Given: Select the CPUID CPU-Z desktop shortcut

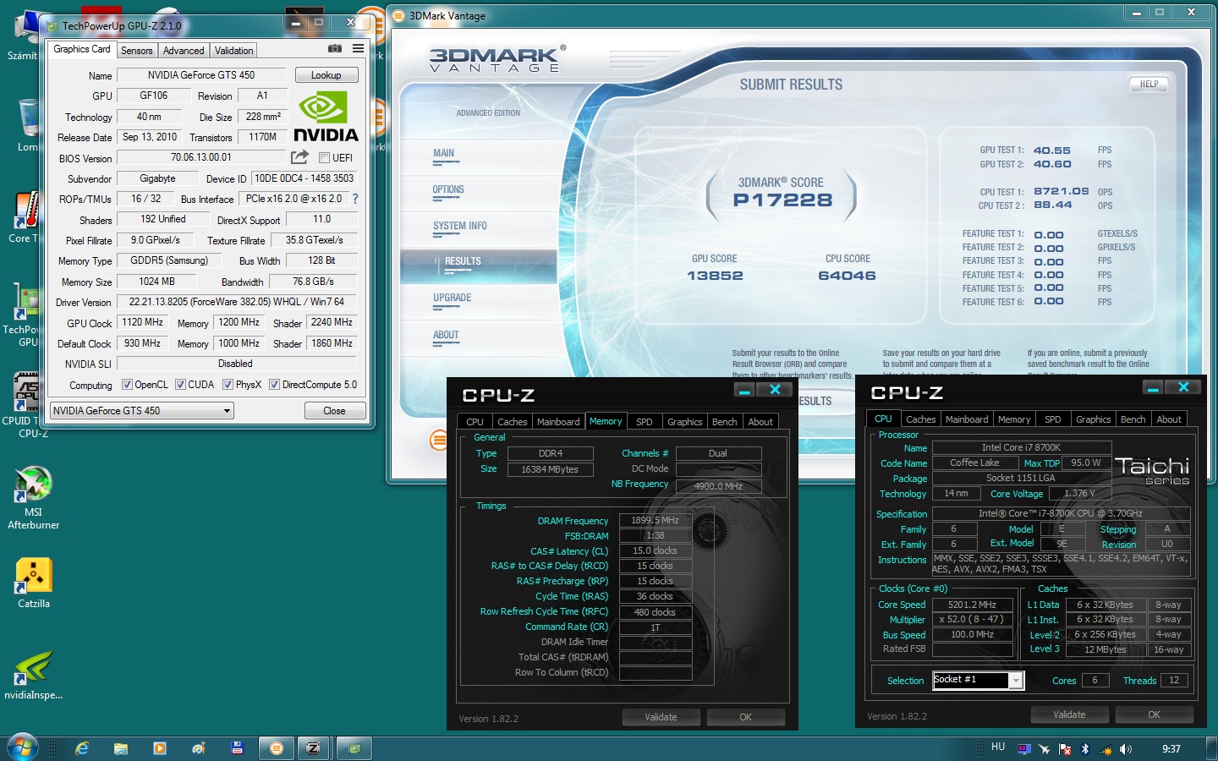Looking at the screenshot, I should 27,404.
